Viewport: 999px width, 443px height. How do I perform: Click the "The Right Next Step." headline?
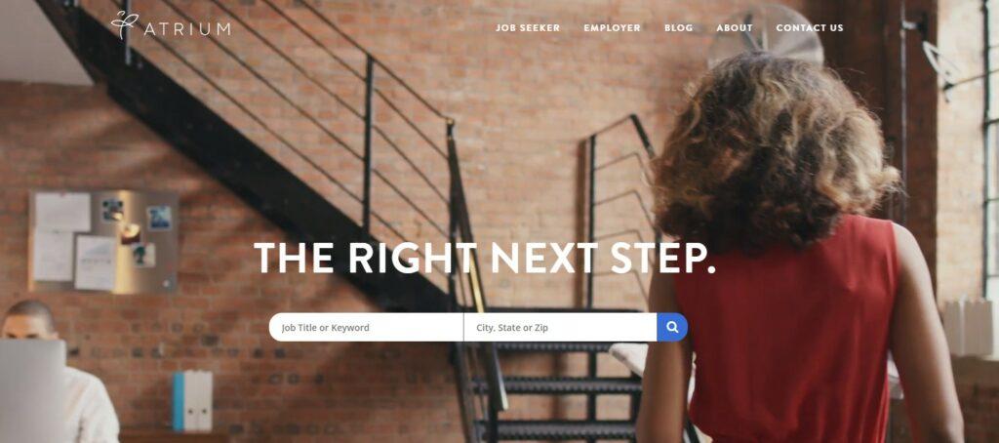pos(484,258)
